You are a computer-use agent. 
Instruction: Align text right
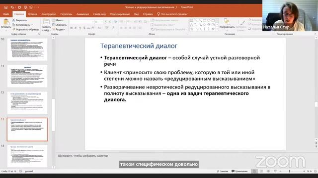(x=130, y=28)
